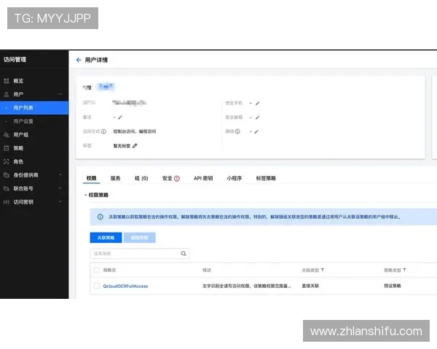Expand the 访问密钥 chevron in sidebar
The image size is (437, 349).
60,201
